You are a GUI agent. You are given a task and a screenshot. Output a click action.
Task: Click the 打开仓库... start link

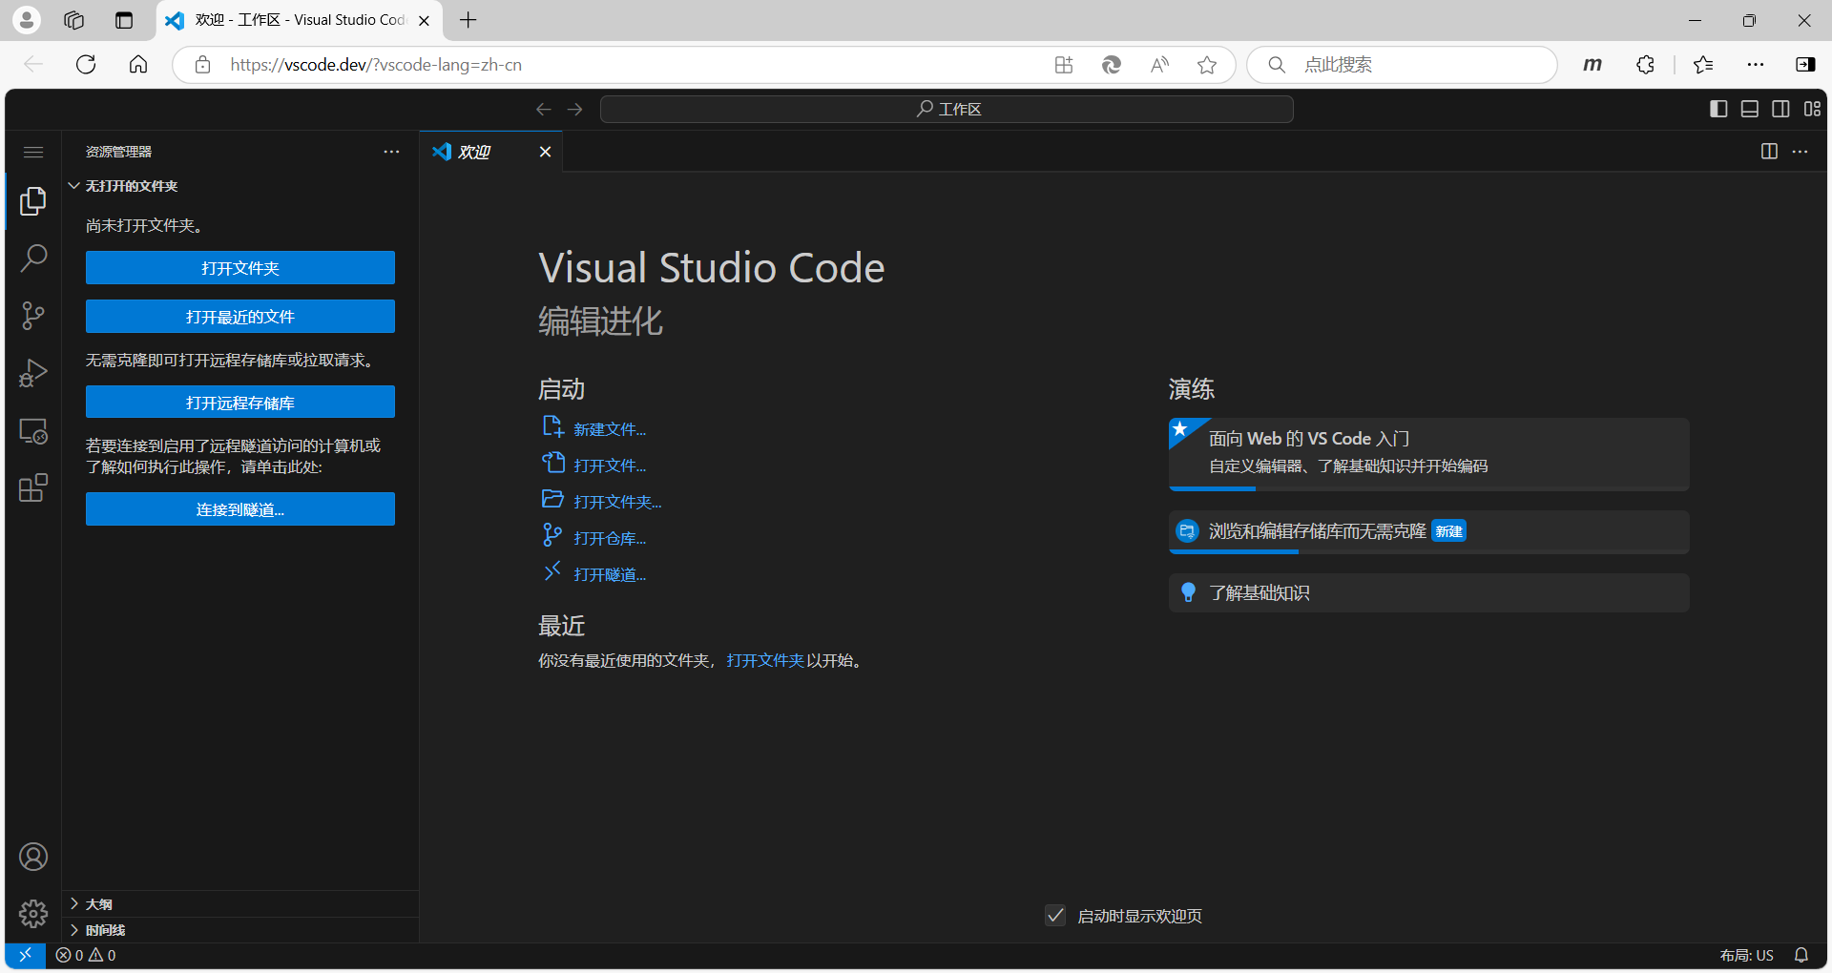(610, 538)
